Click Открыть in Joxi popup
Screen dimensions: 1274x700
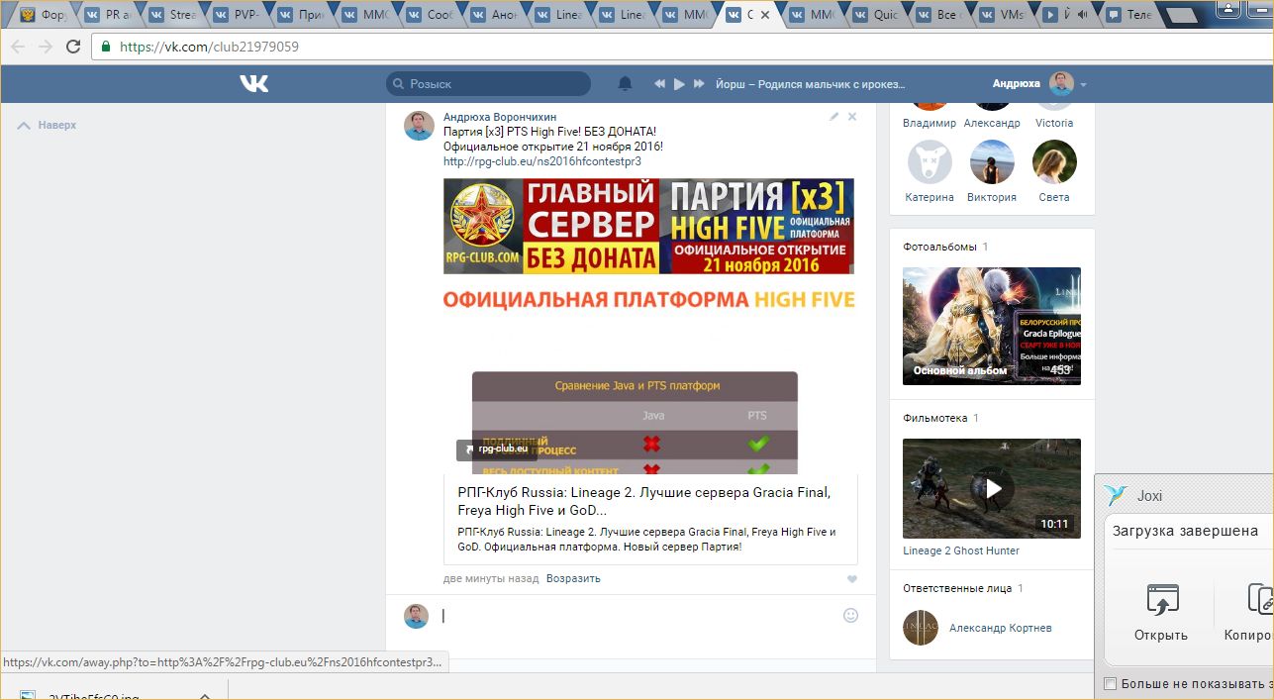1161,611
